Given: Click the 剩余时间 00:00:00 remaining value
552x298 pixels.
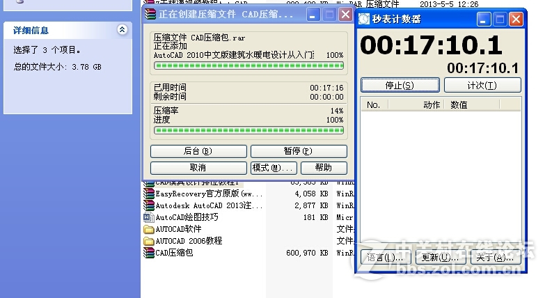Looking at the screenshot, I should [x=326, y=97].
